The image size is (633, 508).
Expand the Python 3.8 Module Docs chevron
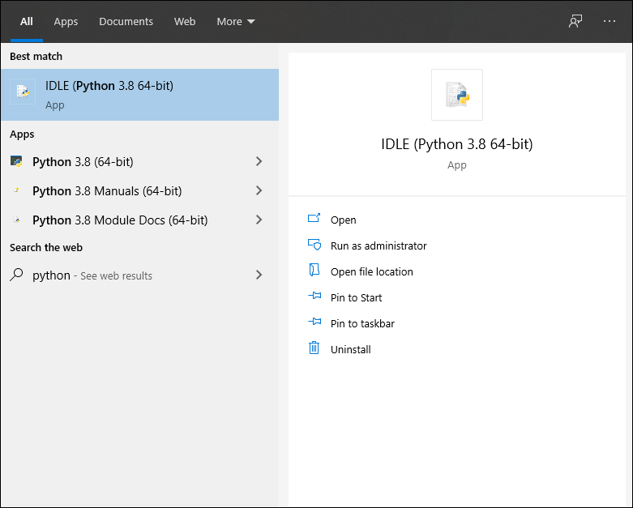(259, 220)
